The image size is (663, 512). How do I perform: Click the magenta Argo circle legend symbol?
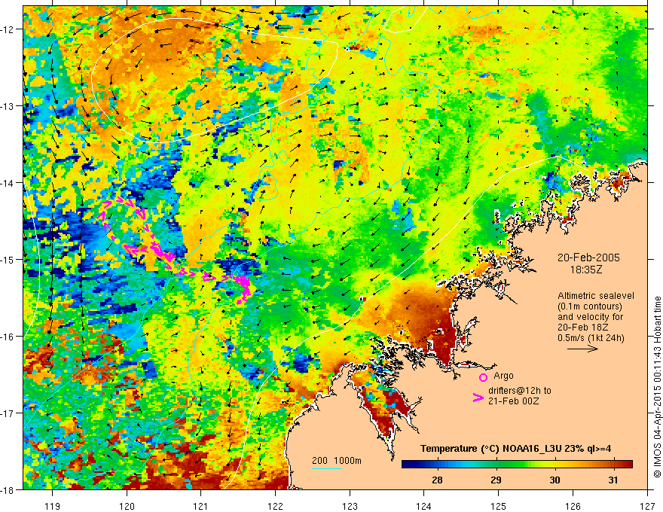tap(483, 377)
